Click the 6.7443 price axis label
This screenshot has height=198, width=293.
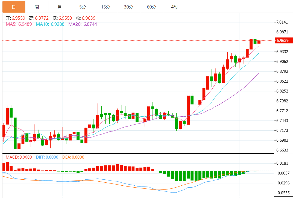(x=282, y=120)
